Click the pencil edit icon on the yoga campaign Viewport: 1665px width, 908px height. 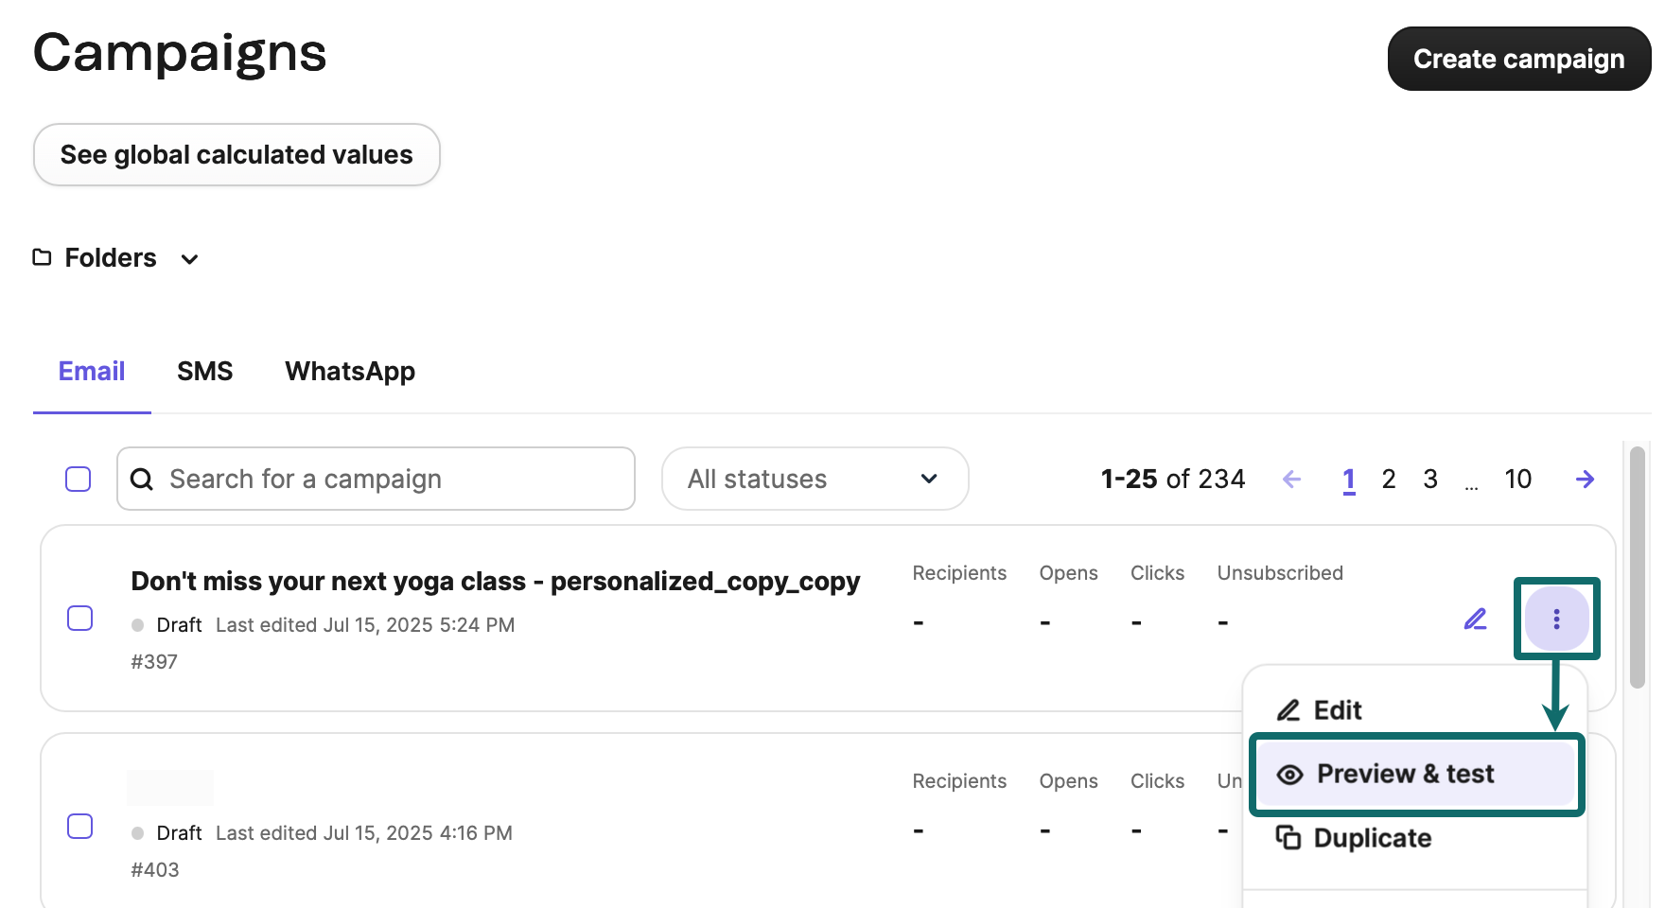(x=1475, y=620)
